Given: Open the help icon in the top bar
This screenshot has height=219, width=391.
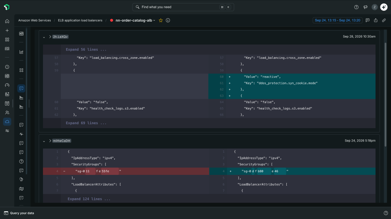Looking at the screenshot, I should (356, 7).
